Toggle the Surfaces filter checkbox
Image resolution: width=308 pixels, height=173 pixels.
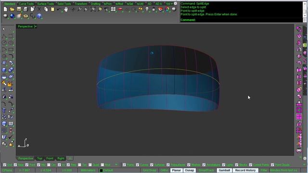tap(152, 165)
